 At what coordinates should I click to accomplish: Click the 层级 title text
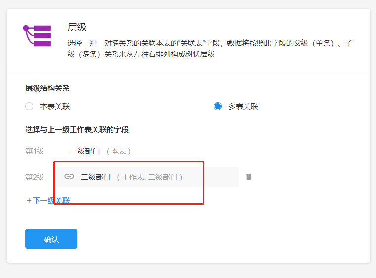77,27
